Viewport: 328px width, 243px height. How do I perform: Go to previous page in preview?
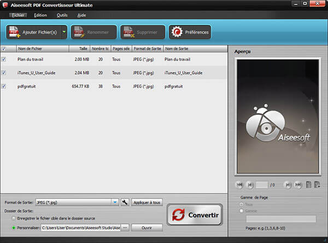[x=249, y=185]
